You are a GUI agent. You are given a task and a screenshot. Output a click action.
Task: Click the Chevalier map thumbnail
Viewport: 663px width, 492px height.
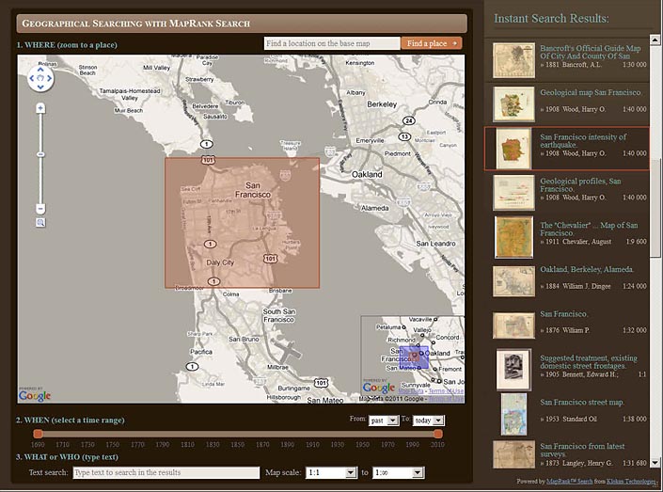click(513, 237)
